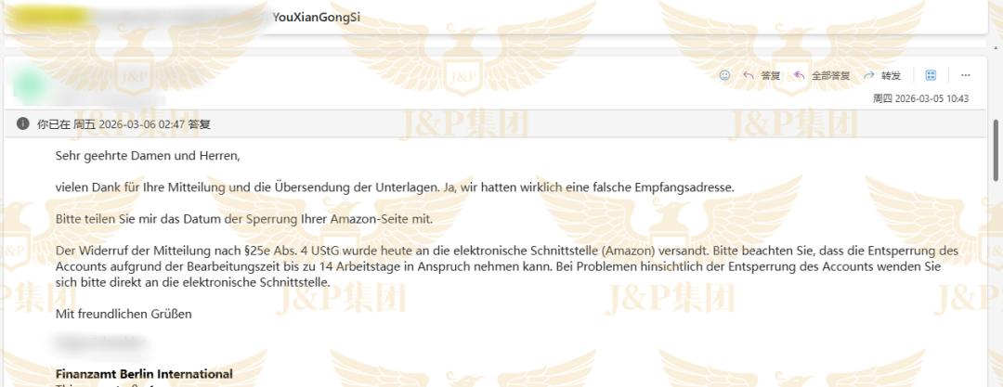Image resolution: width=1003 pixels, height=387 pixels.
Task: Click the 答复 reply button
Action: 762,75
